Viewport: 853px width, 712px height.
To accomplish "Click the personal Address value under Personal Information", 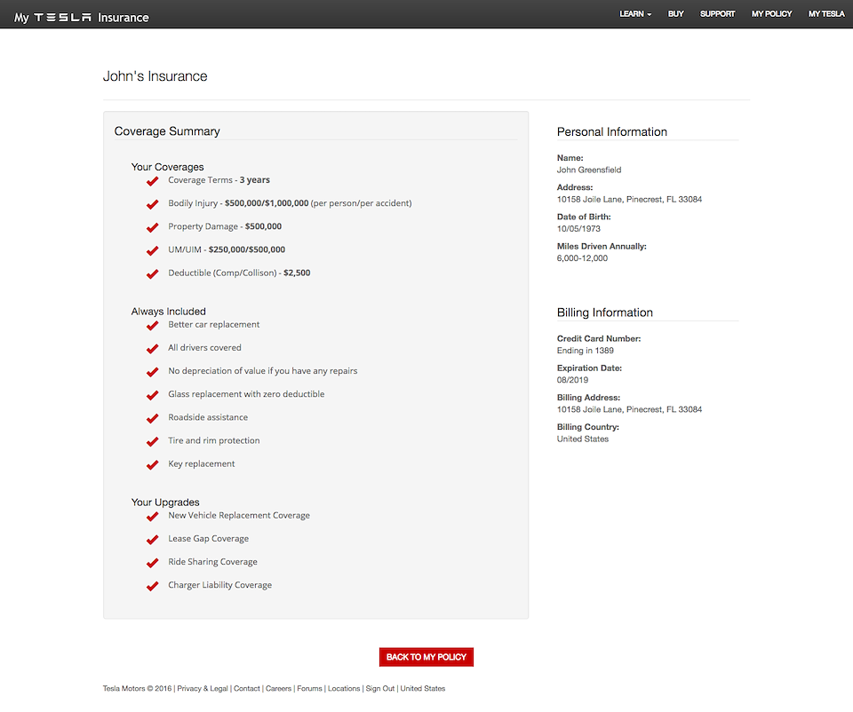I will (x=629, y=200).
